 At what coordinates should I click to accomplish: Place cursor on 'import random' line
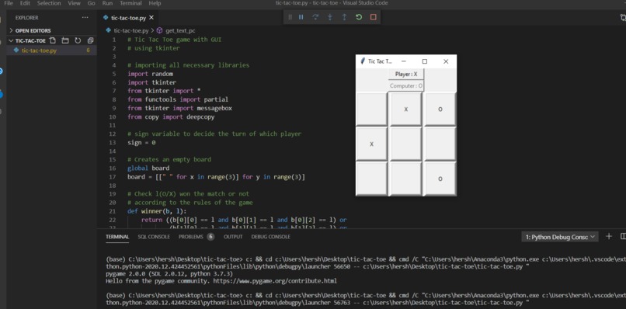[x=151, y=74]
